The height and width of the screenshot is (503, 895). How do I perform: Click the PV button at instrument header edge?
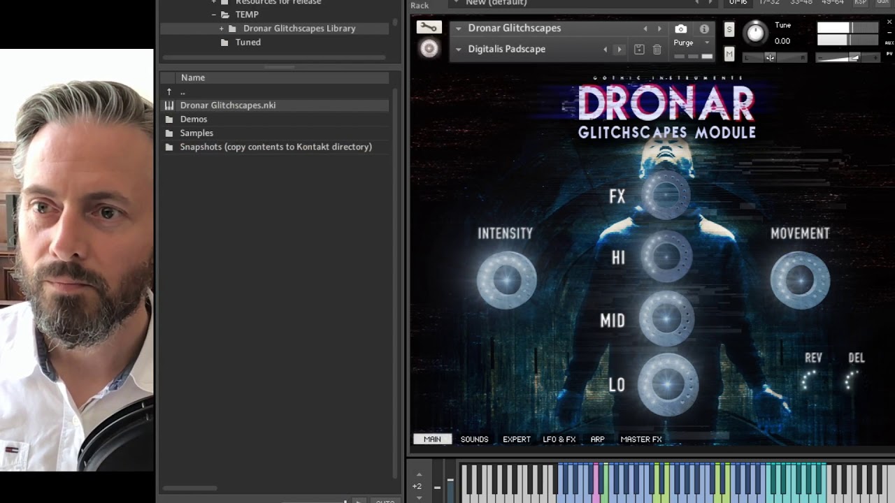(889, 52)
